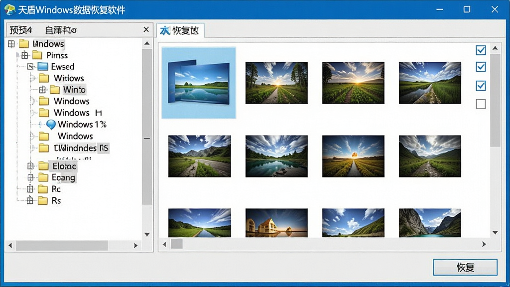Click the tree panel vertical scrollbar thumb
The image size is (510, 287).
[x=147, y=127]
